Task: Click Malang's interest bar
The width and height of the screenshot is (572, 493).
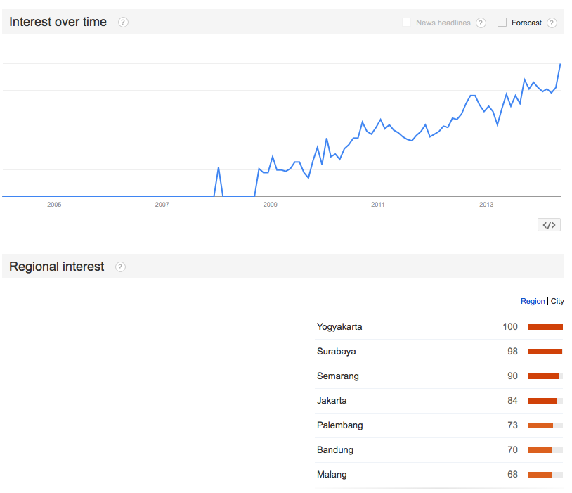Action: [x=540, y=475]
